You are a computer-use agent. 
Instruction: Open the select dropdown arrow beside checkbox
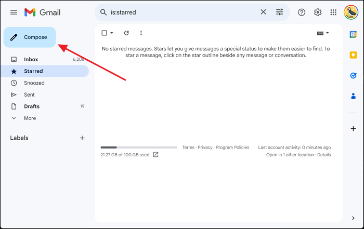pos(112,33)
